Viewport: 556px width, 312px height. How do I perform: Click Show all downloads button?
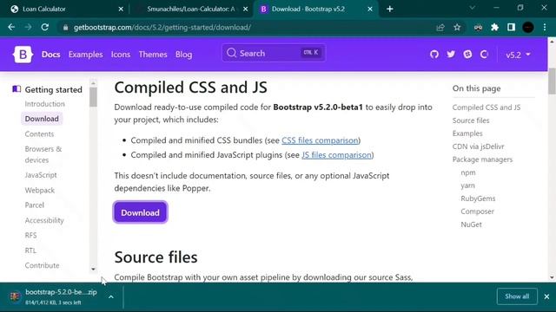tap(517, 296)
